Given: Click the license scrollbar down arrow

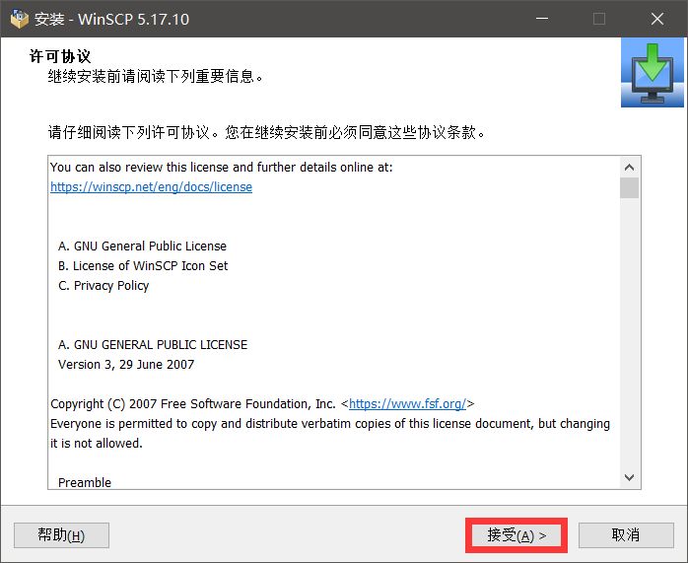Looking at the screenshot, I should (629, 477).
